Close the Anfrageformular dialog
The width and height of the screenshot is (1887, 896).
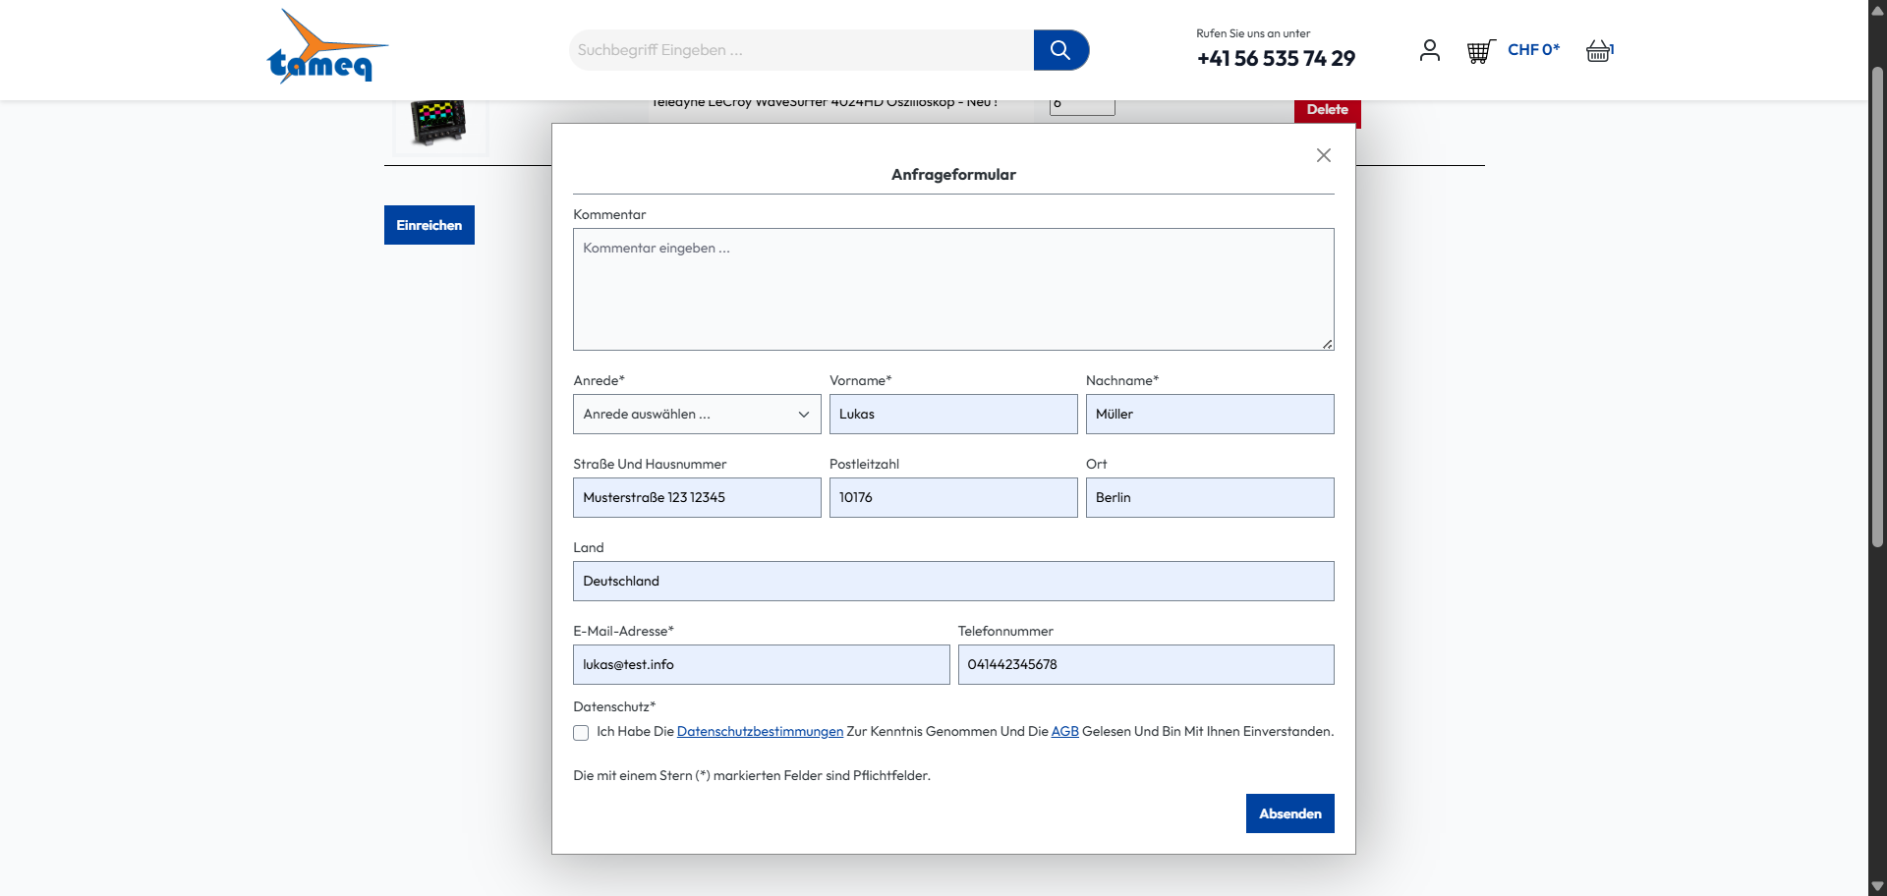1323,155
